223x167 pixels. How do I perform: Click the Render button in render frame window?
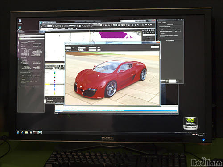155,47
